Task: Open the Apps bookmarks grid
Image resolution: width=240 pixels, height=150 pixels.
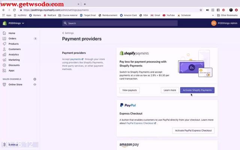Action: (x=7, y=15)
